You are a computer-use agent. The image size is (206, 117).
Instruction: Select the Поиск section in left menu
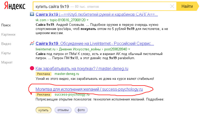[6, 25]
